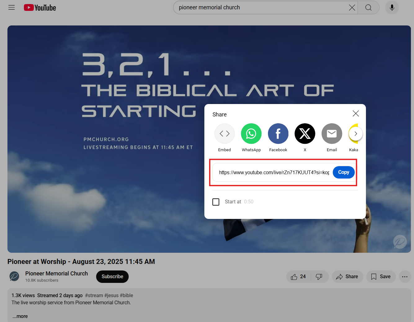Open the more actions three-dot menu
This screenshot has width=414, height=322.
click(x=405, y=277)
